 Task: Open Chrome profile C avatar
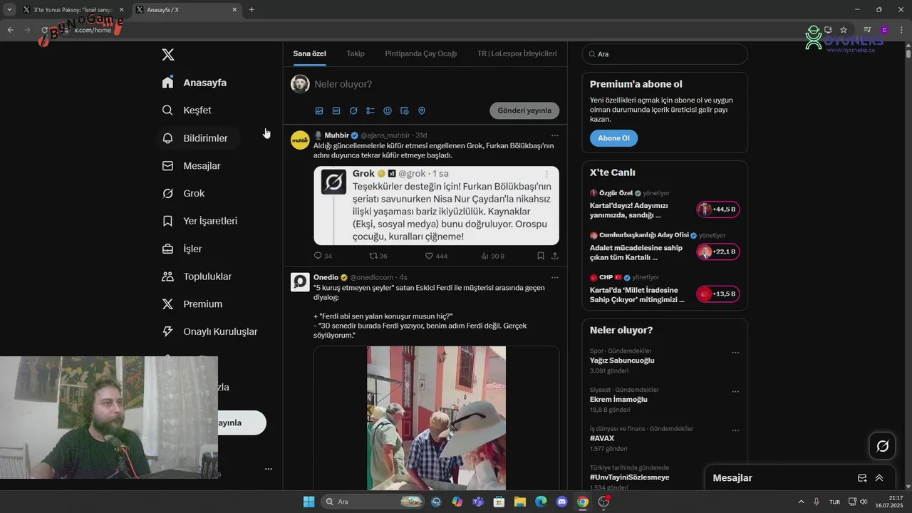point(884,30)
